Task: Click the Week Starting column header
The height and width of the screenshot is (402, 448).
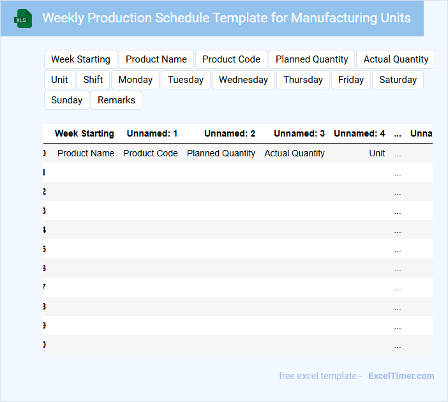Action: click(84, 134)
